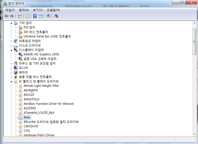Click the Device Manager title bar icon

[5, 4]
